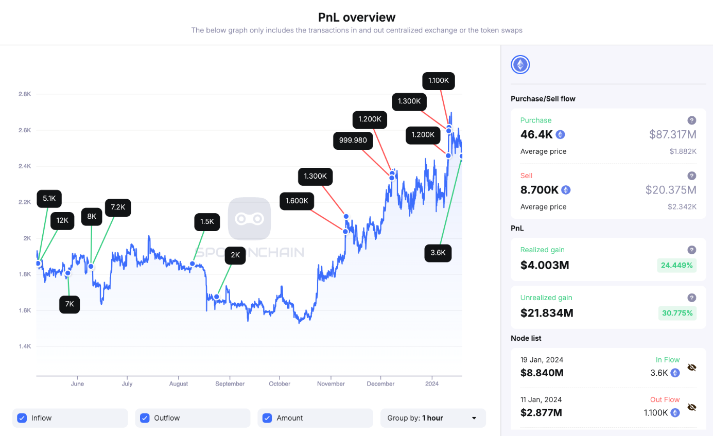The height and width of the screenshot is (436, 713).
Task: Click the 3.6K inflow label on chart
Action: point(438,253)
